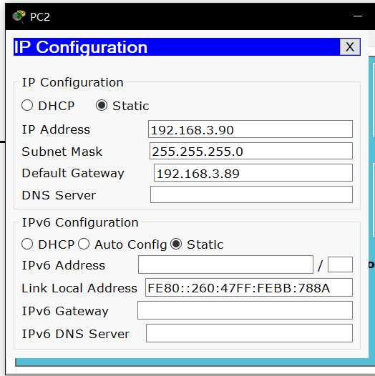This screenshot has width=375, height=376.
Task: Click the IPv6 prefix length box
Action: coord(340,264)
